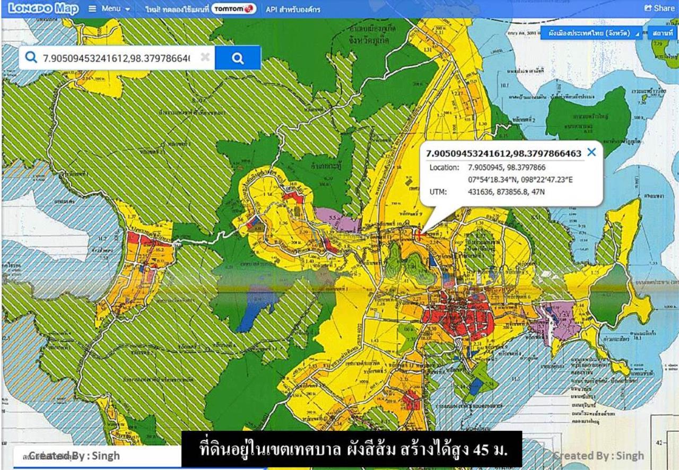Open the สถานที่ panel tab
This screenshot has height=470, width=679.
663,33
